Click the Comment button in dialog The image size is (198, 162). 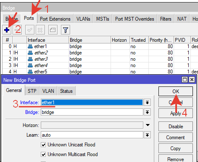pos(176,138)
